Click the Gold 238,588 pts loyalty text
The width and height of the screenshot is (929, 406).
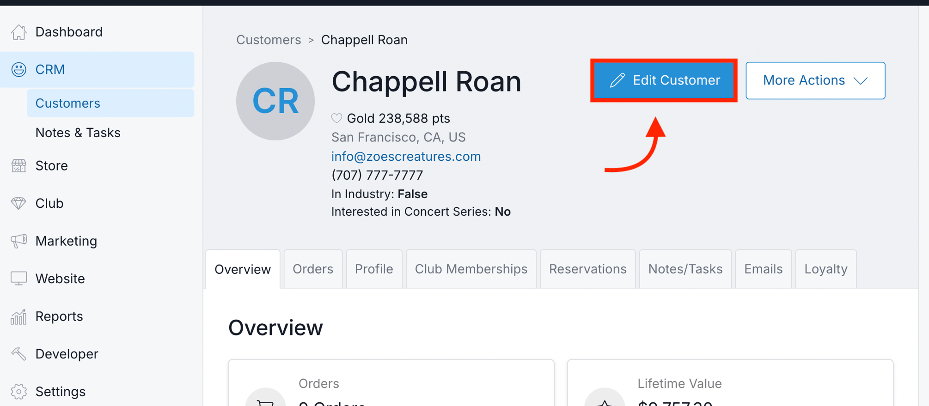click(x=398, y=118)
